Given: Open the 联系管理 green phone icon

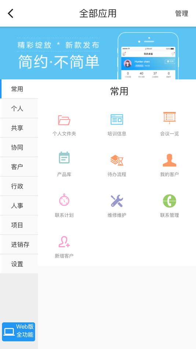Looking at the screenshot, I should tap(170, 201).
